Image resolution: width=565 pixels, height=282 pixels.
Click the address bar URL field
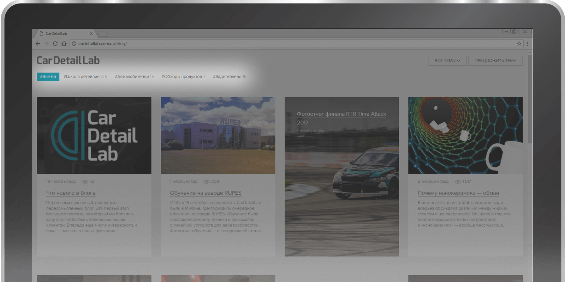pyautogui.click(x=282, y=44)
